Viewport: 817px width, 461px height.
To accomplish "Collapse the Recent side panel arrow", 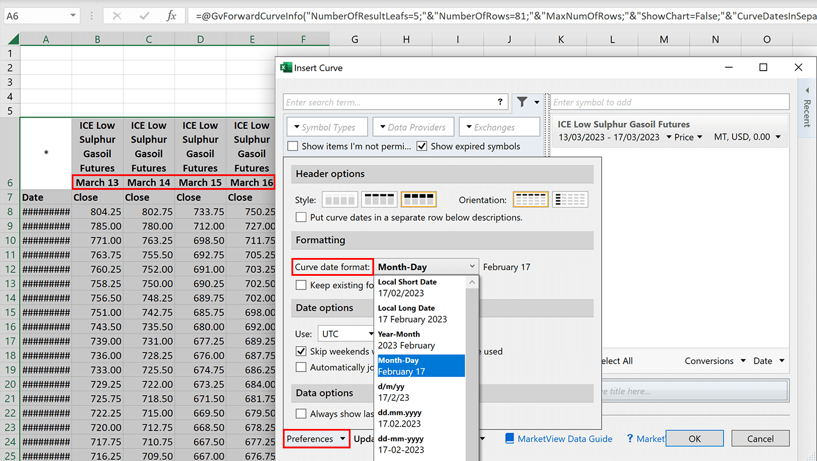I will [x=807, y=91].
